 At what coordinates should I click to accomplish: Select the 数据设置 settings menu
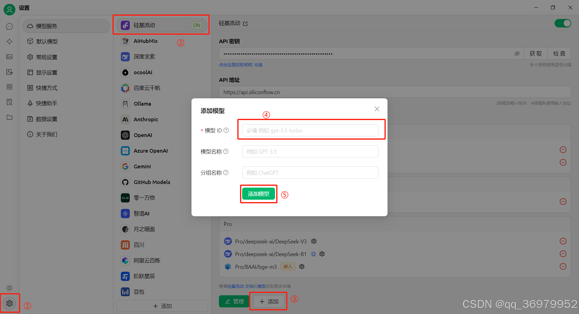coord(66,119)
